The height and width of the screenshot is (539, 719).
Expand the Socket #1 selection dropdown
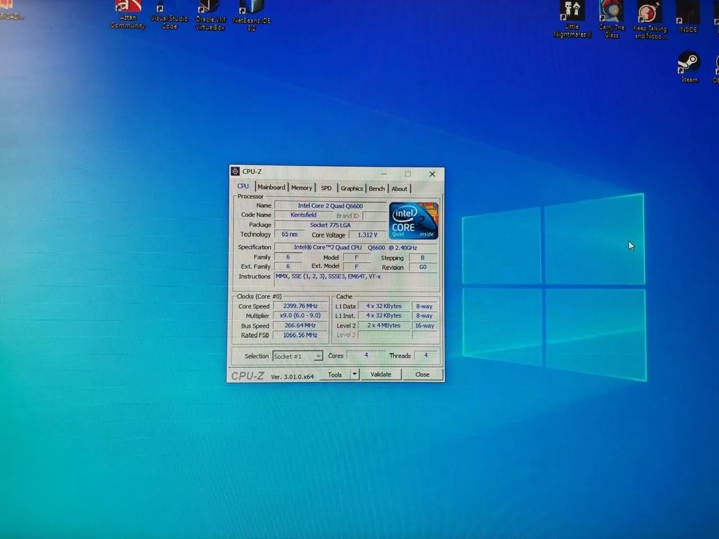(318, 357)
